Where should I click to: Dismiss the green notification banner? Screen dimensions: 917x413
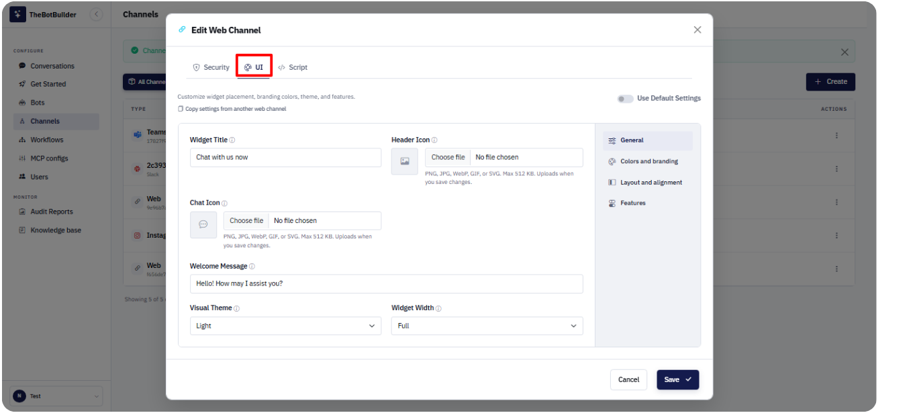(844, 52)
